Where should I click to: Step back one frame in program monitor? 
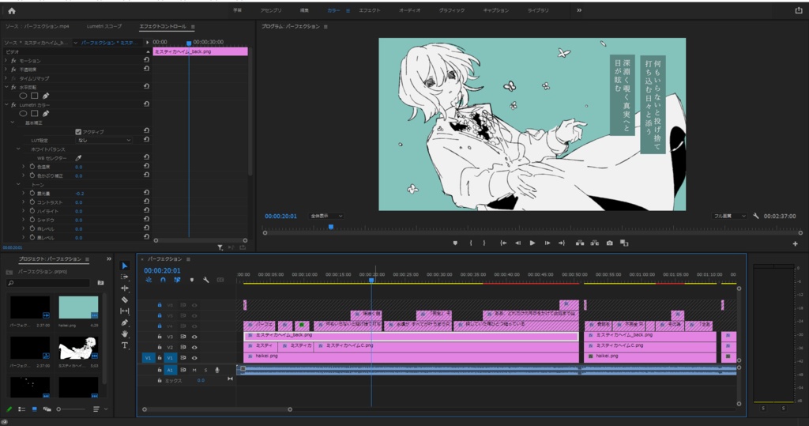coord(517,243)
